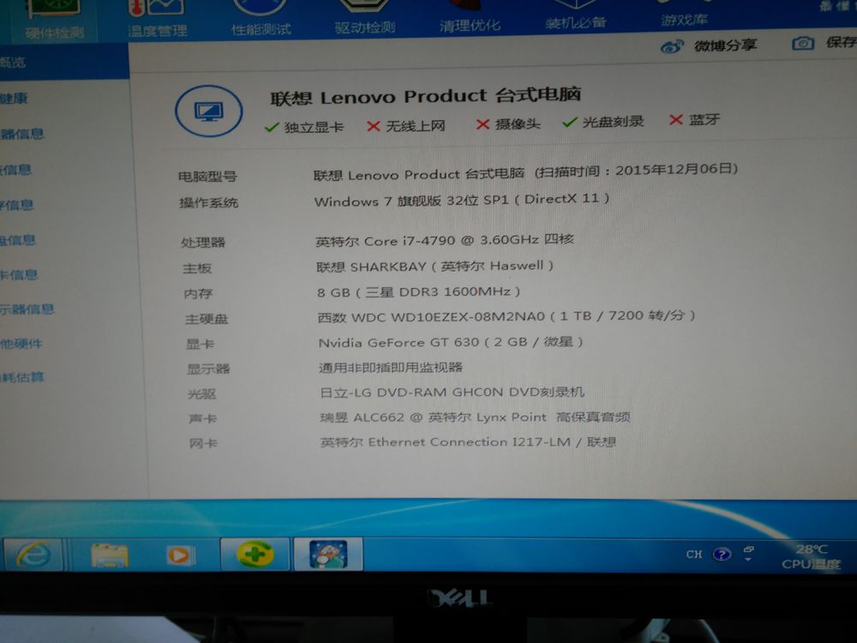
Task: Click Nvidia GeForce GT 630 text
Action: tap(451, 342)
